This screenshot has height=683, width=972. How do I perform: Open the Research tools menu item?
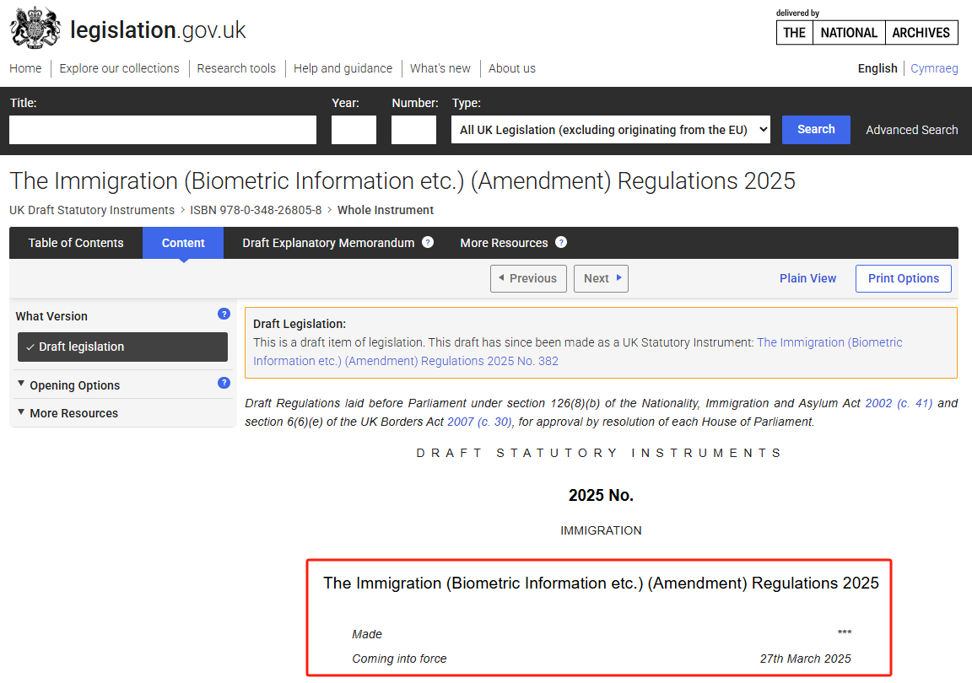[x=236, y=68]
